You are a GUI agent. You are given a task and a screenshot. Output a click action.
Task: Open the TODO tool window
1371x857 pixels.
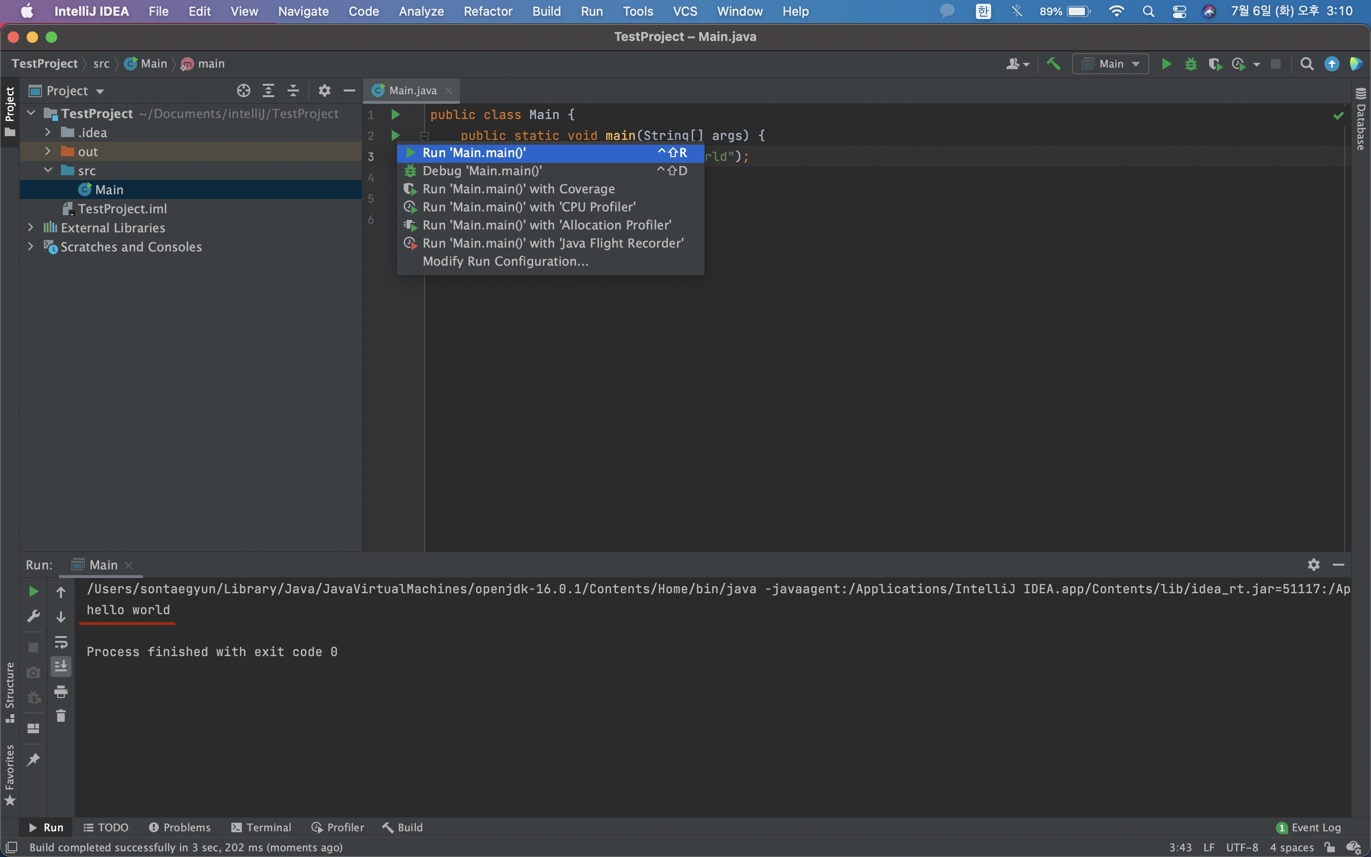106,827
